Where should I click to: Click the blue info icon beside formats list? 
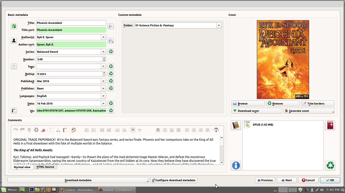click(236, 166)
